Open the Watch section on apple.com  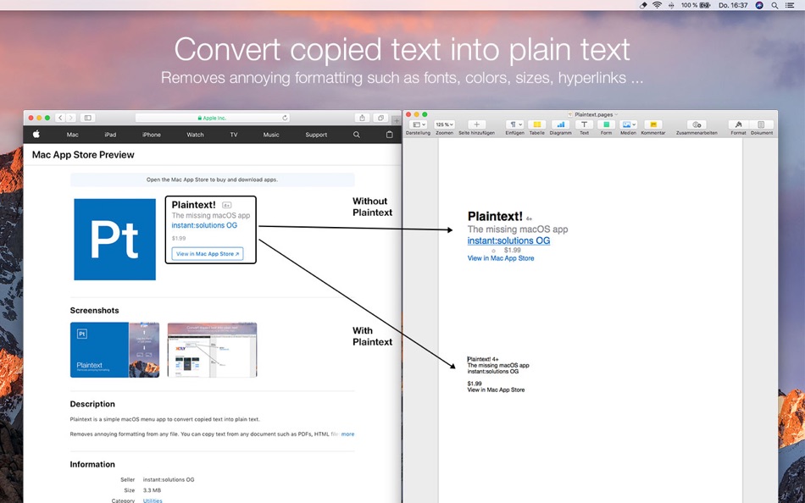tap(195, 135)
